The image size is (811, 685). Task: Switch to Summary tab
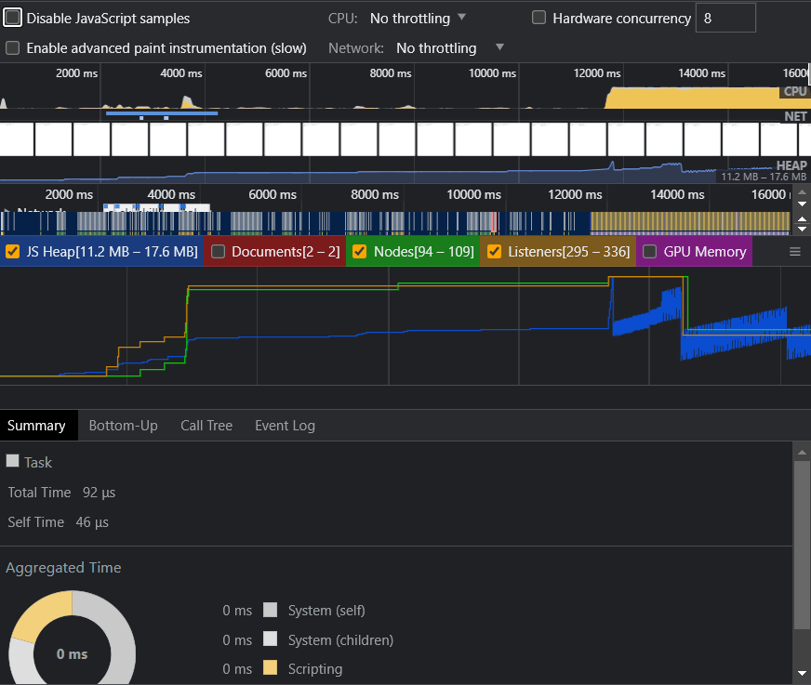tap(36, 426)
